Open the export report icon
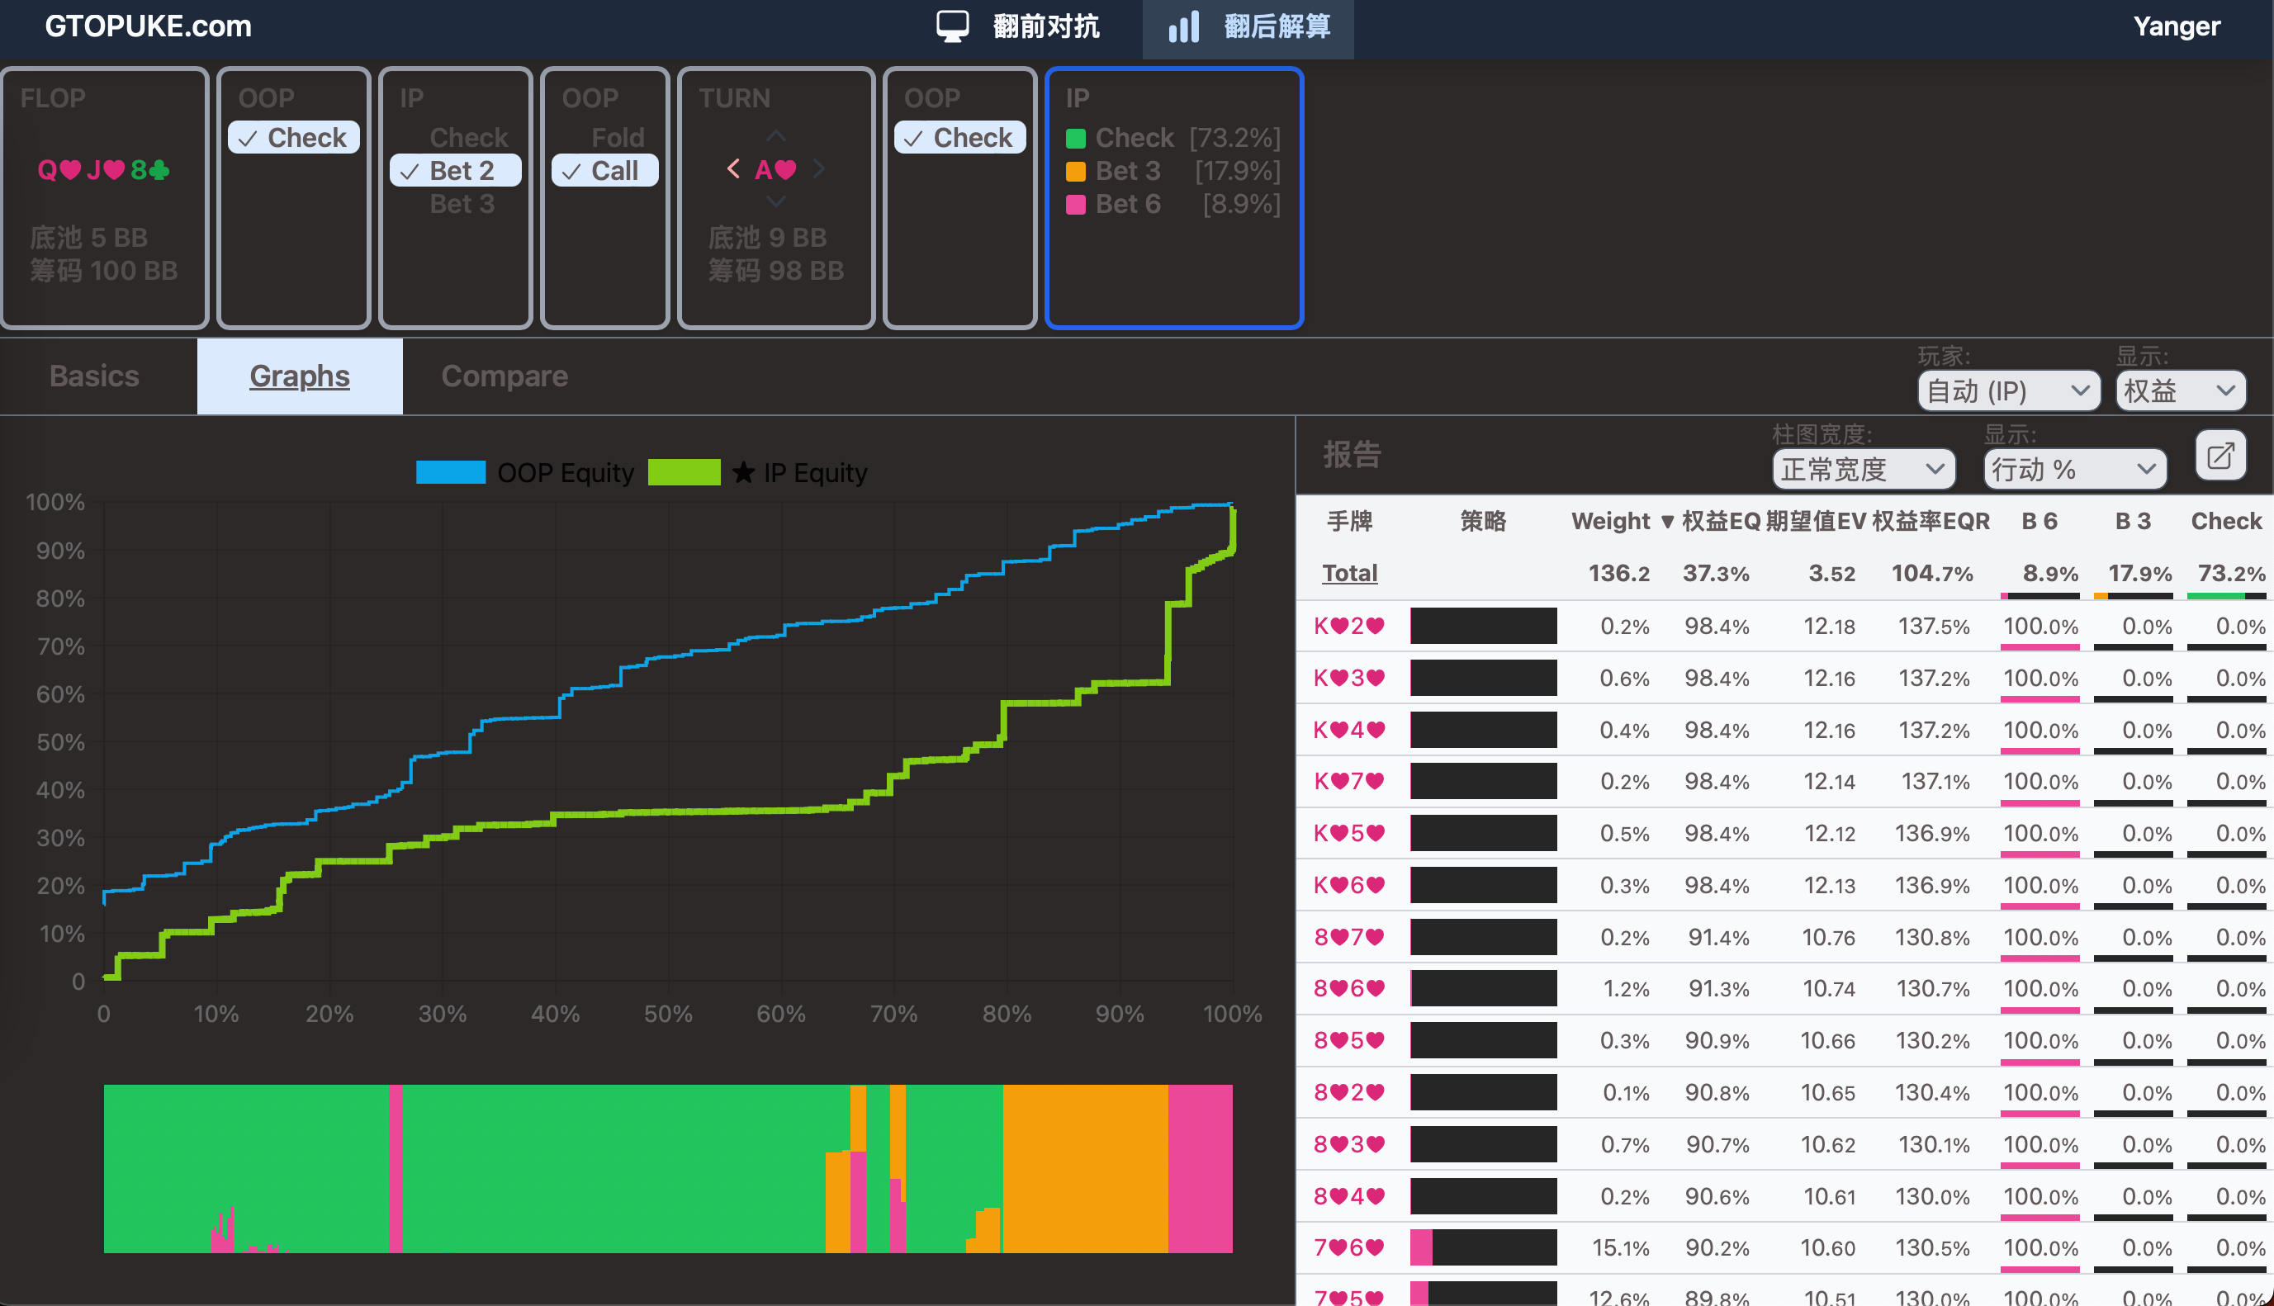Screen dimensions: 2274x1306 2220,456
